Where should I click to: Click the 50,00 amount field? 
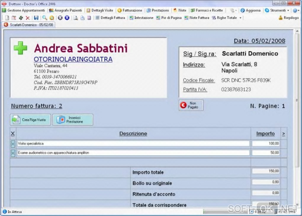pos(266,153)
